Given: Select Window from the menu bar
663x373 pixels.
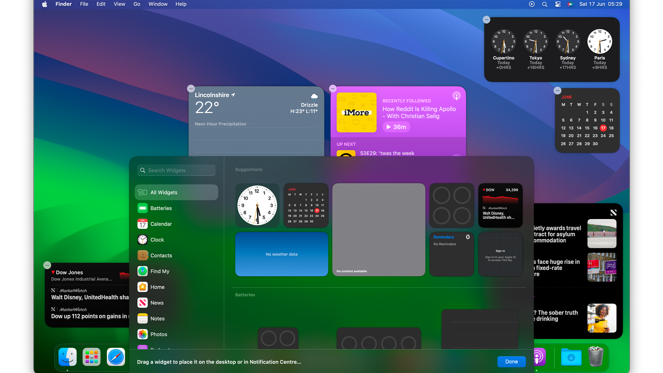Looking at the screenshot, I should click(x=157, y=4).
